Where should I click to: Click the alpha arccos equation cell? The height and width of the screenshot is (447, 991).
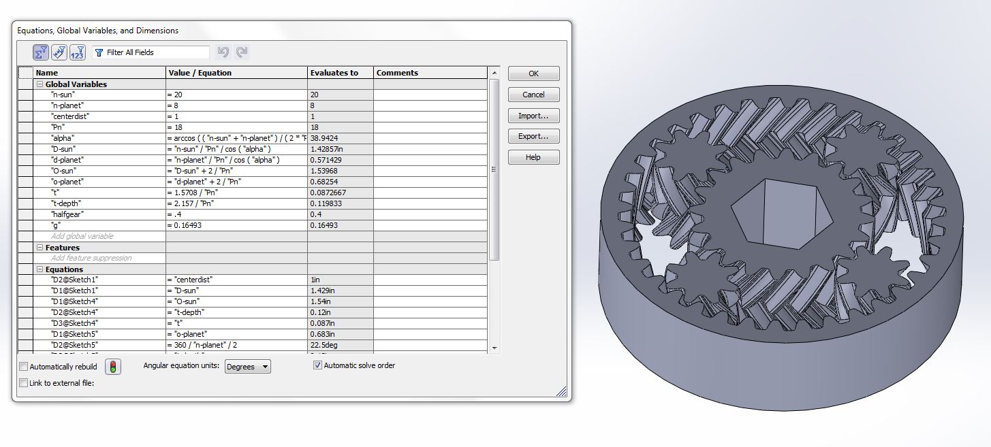236,138
